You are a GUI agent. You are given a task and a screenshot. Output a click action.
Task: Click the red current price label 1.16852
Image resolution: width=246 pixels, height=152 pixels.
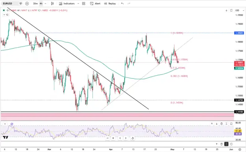pos(239,63)
